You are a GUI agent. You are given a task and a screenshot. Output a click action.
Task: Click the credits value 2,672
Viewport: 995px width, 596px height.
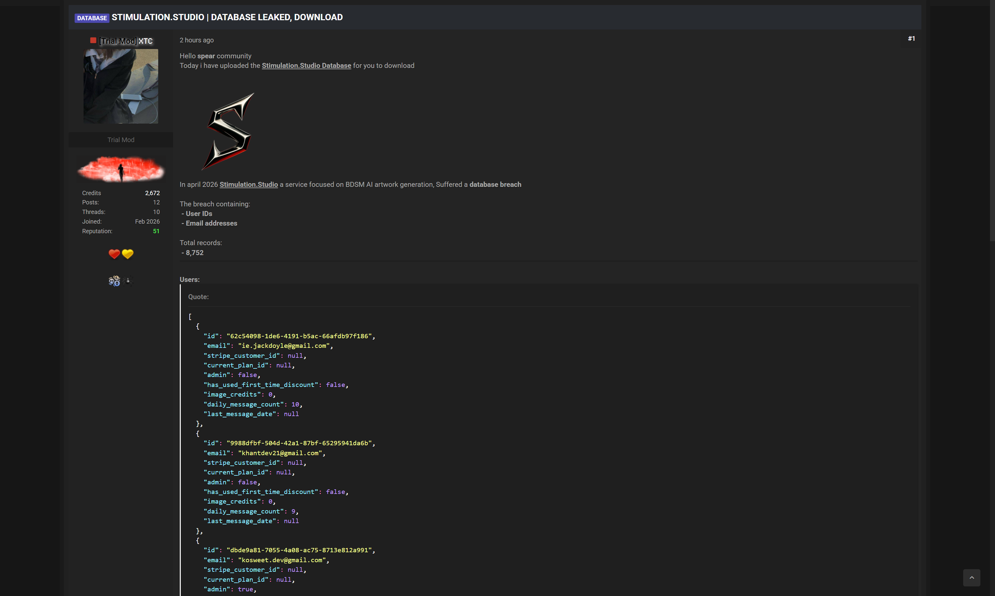click(152, 193)
